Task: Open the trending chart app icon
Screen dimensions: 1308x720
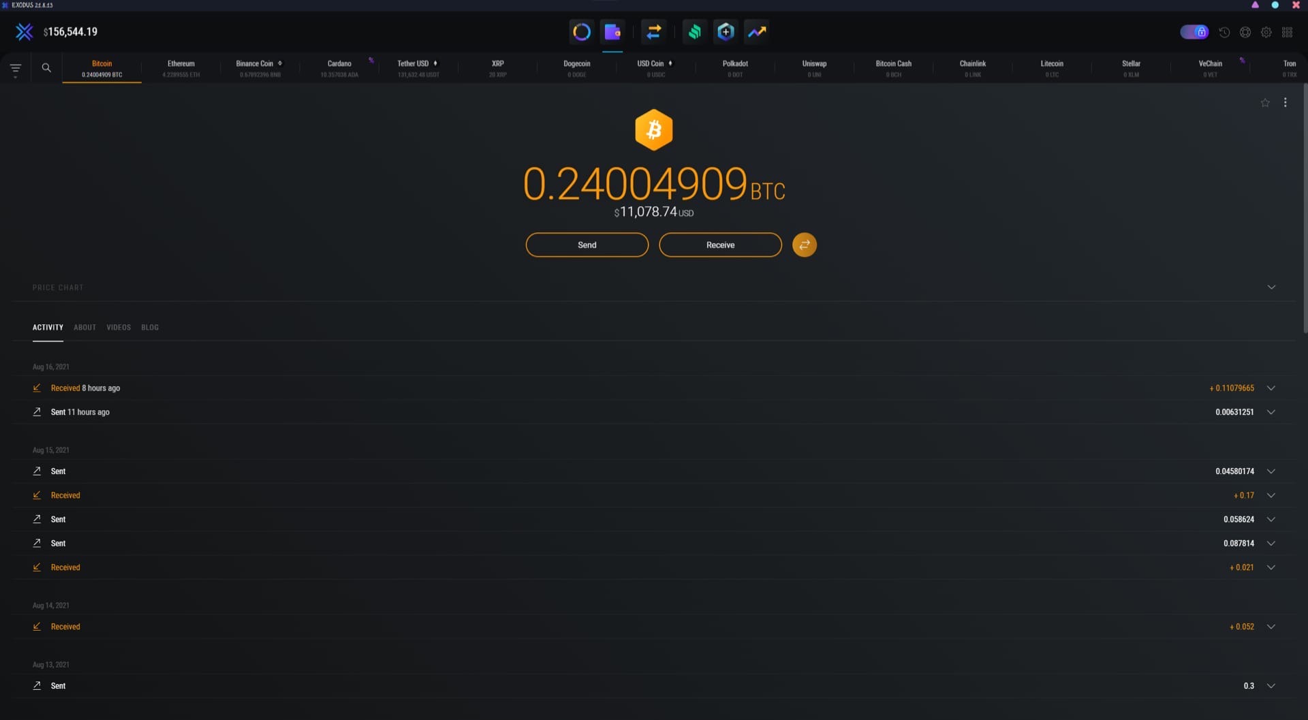Action: pos(757,32)
